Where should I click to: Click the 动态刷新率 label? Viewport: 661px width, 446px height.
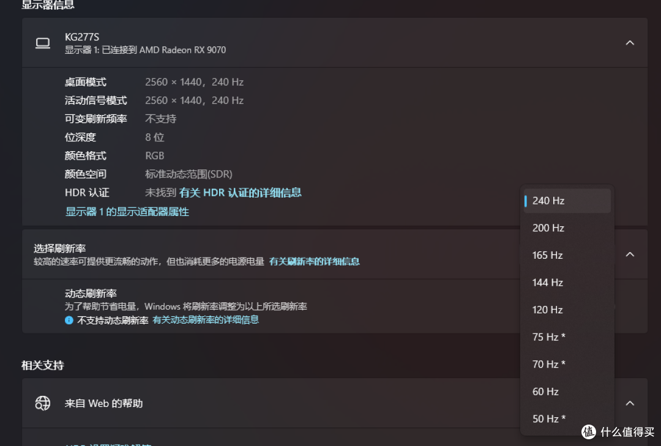pos(91,294)
